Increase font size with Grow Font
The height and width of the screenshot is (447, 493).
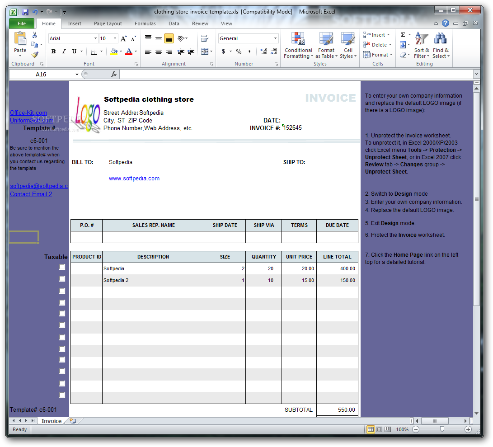123,38
